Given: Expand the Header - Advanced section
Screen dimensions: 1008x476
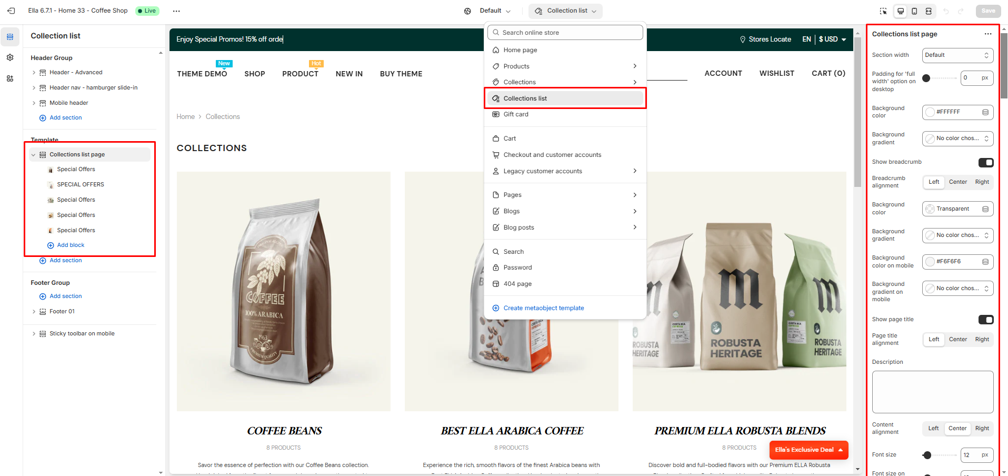Looking at the screenshot, I should (x=34, y=73).
